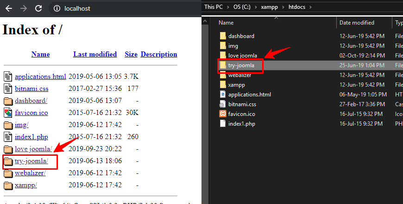Image resolution: width=403 pixels, height=204 pixels.
Task: Click webalizer/ folder icon in browser listing
Action: (8, 173)
